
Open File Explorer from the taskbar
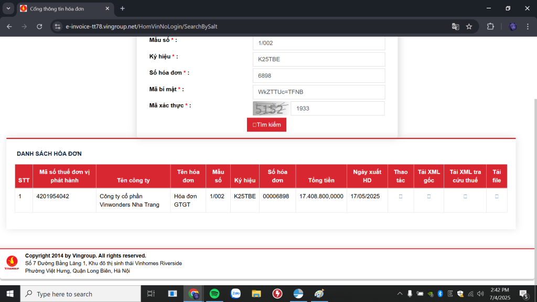click(256, 294)
